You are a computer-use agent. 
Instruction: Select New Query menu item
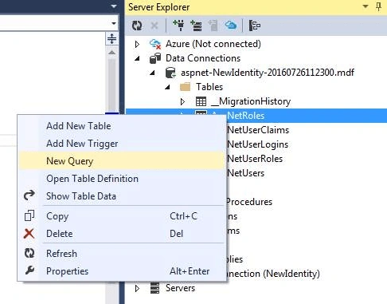pyautogui.click(x=122, y=161)
